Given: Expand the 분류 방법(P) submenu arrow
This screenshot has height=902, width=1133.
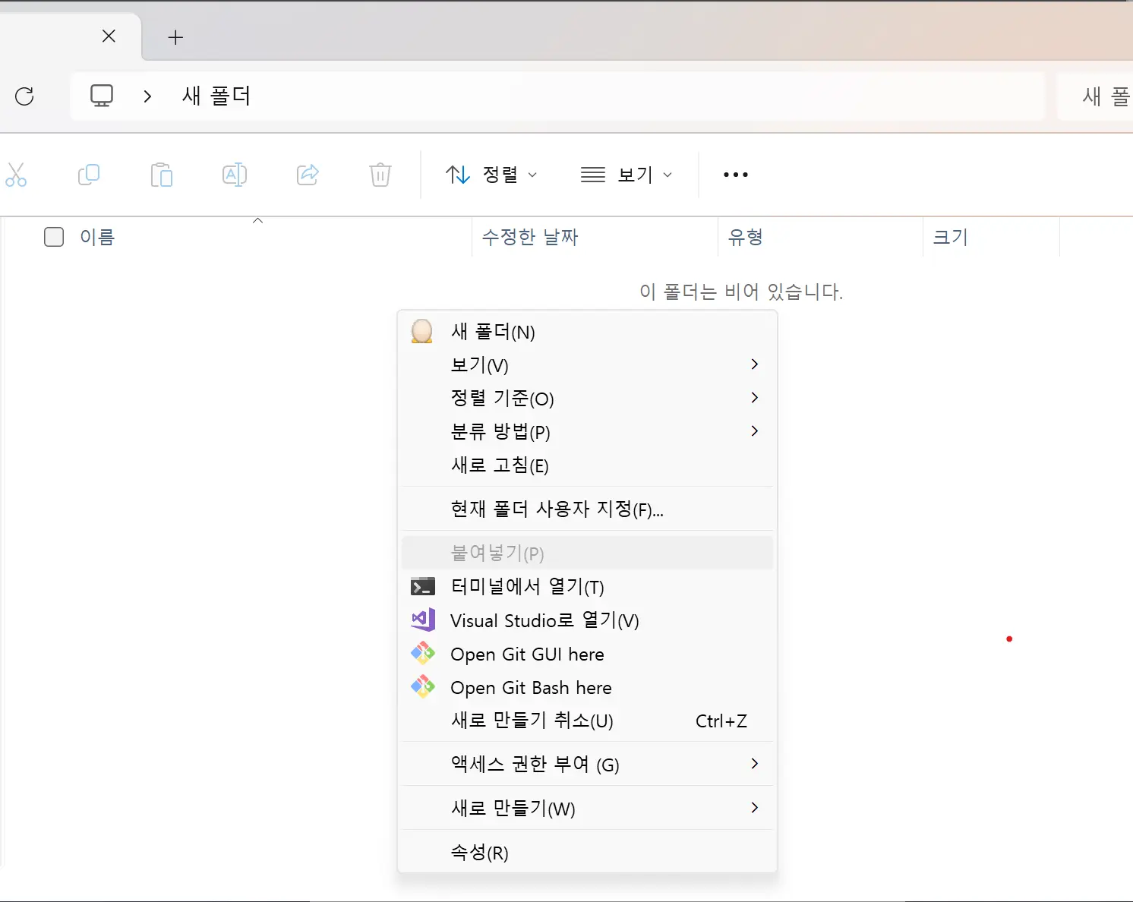Looking at the screenshot, I should pos(754,430).
